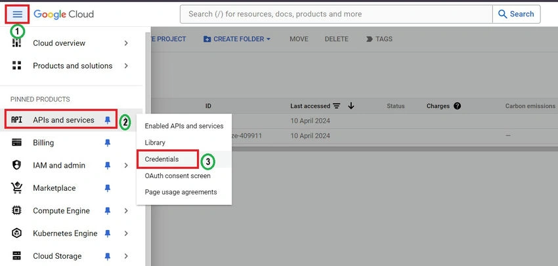Select Credentials from the submenu

184,159
